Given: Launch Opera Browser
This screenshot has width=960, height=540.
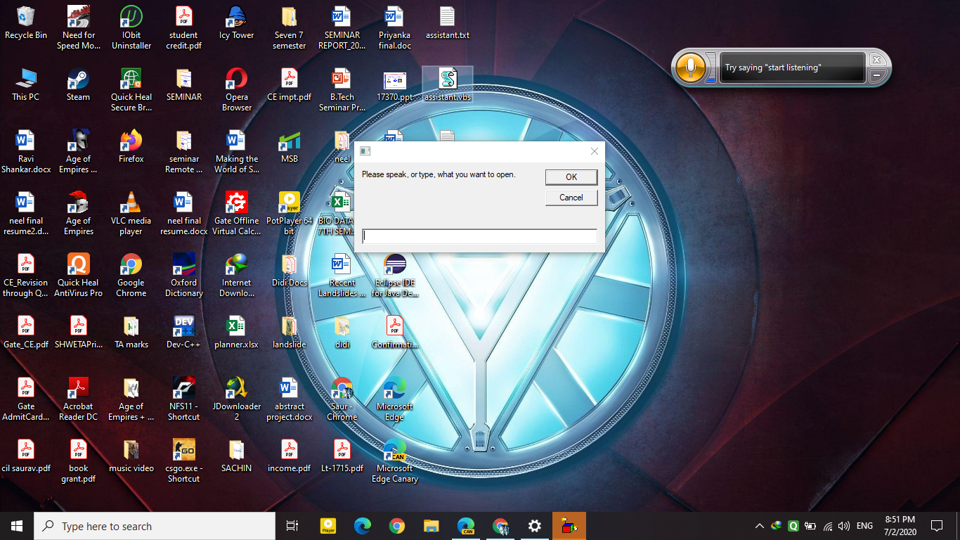Looking at the screenshot, I should tap(236, 79).
